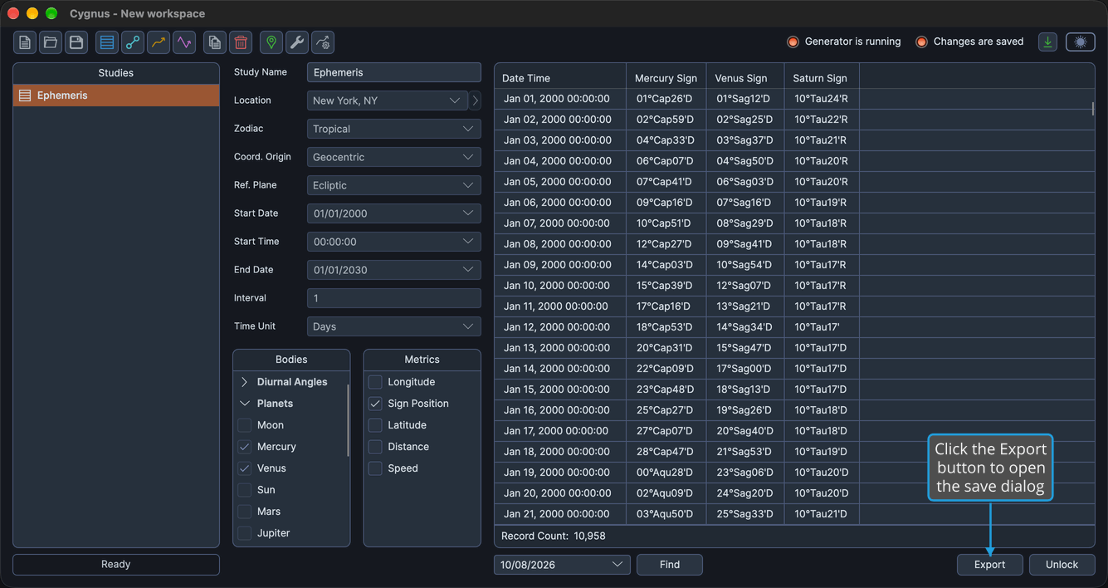The image size is (1108, 588).
Task: Enable the Longitude metric checkbox
Action: [x=375, y=382]
